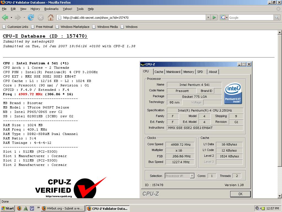Click the NVIDIA system tray icon
Screen dimensions: 282x212
[x=262, y=209]
